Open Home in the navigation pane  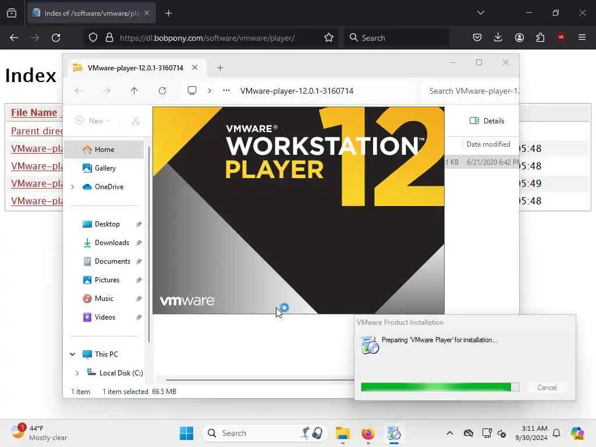coord(104,150)
